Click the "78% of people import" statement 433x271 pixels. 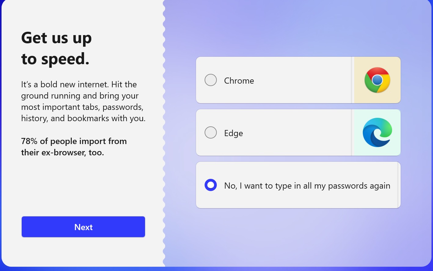[74, 146]
